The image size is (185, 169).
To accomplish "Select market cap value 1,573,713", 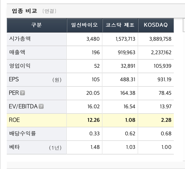I will point(125,39).
